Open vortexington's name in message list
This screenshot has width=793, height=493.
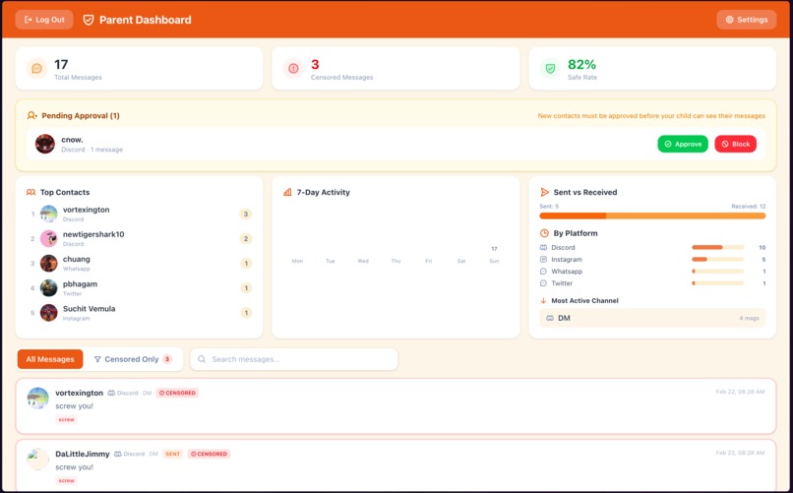point(80,393)
